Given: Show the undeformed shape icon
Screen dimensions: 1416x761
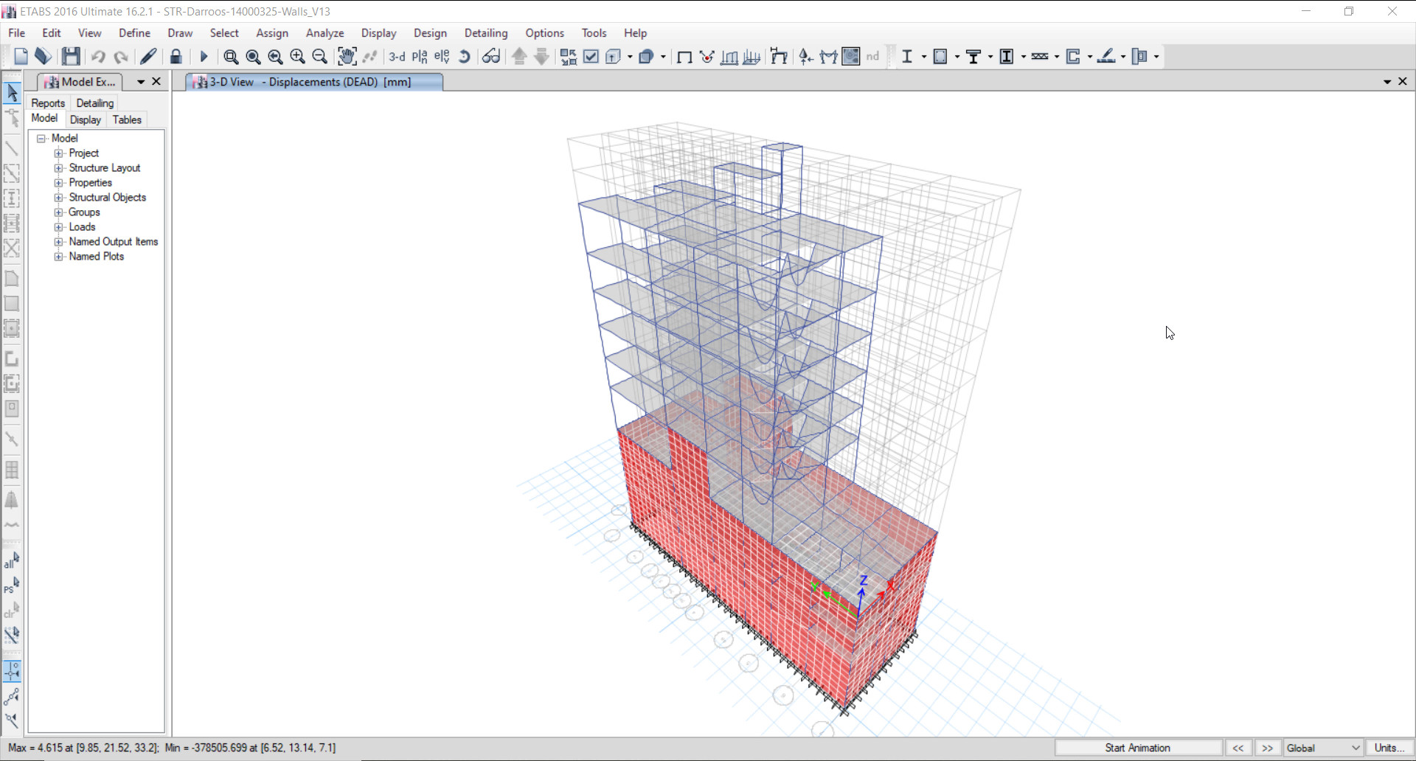Looking at the screenshot, I should pos(684,57).
